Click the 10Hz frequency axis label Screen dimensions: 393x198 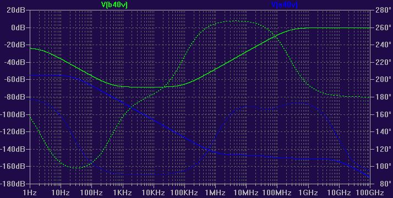pyautogui.click(x=61, y=193)
